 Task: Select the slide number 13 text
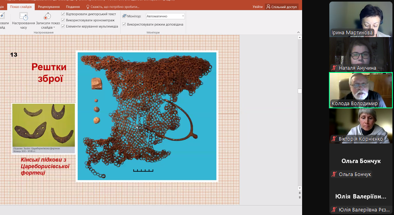tap(13, 55)
